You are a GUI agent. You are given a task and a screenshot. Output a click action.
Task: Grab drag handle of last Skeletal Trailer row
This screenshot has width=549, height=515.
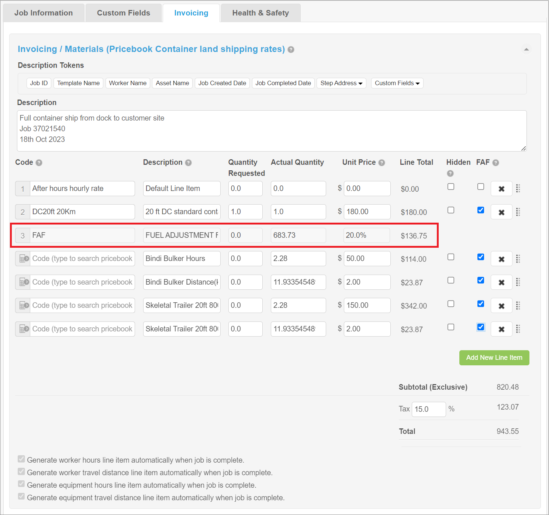[518, 329]
